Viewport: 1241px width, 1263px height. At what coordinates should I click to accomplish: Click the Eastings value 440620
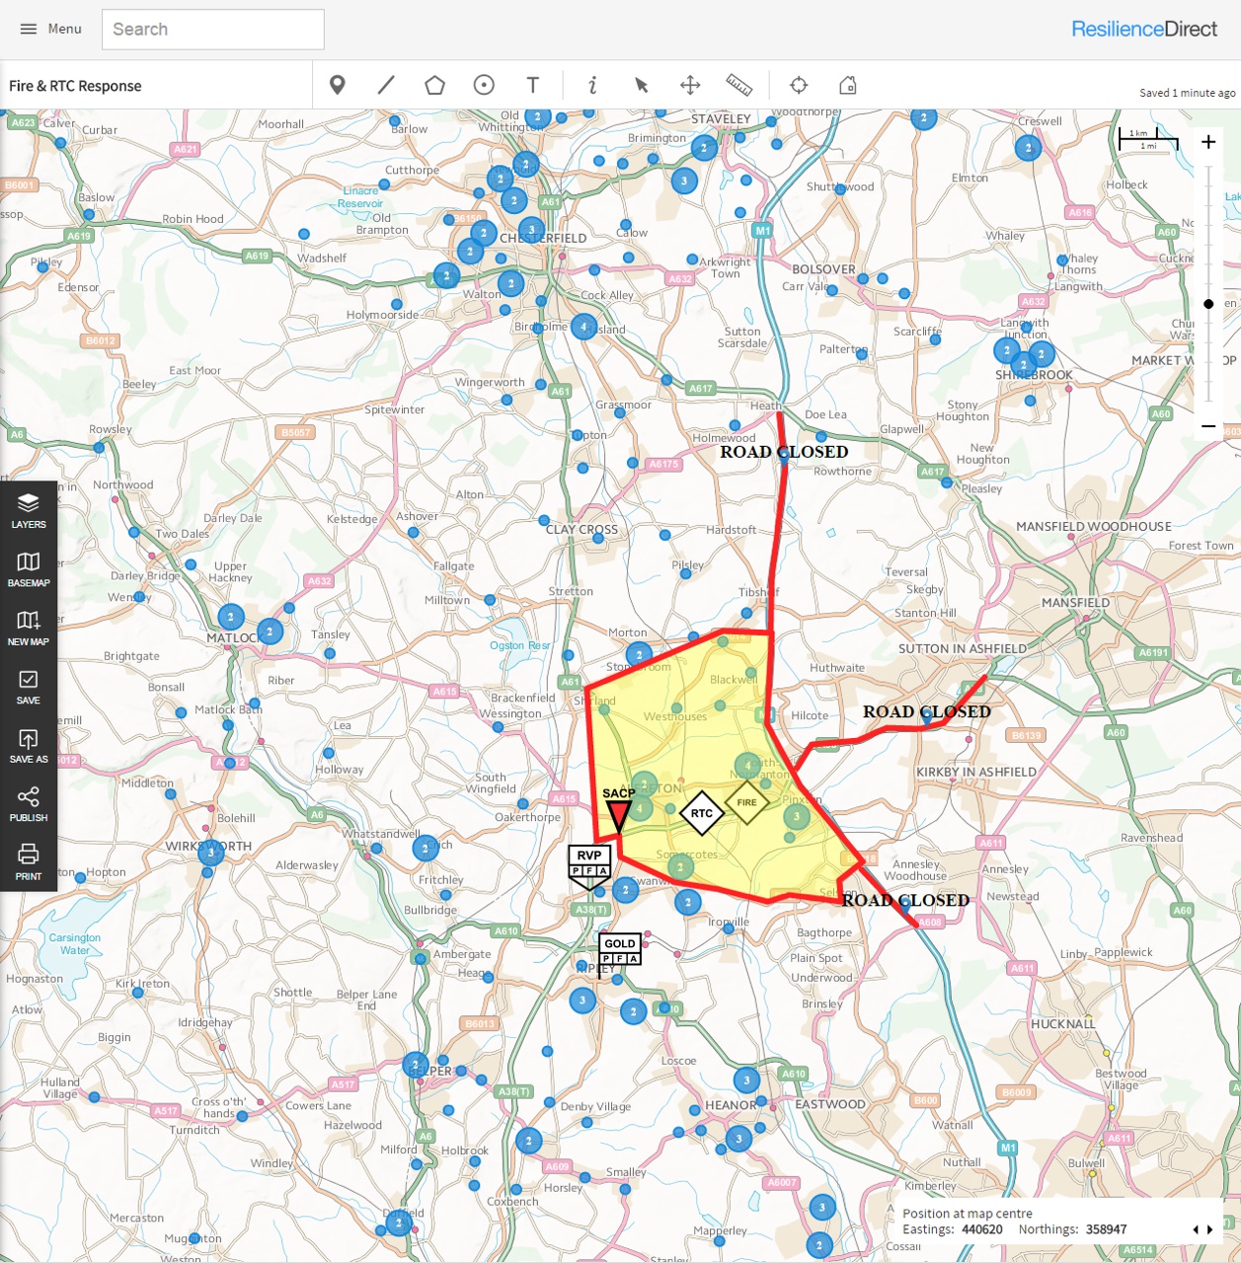[981, 1229]
